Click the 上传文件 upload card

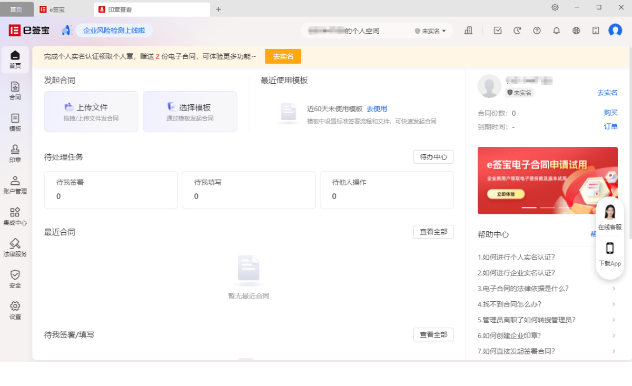91,112
